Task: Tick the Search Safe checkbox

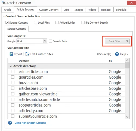Action: coord(50,41)
